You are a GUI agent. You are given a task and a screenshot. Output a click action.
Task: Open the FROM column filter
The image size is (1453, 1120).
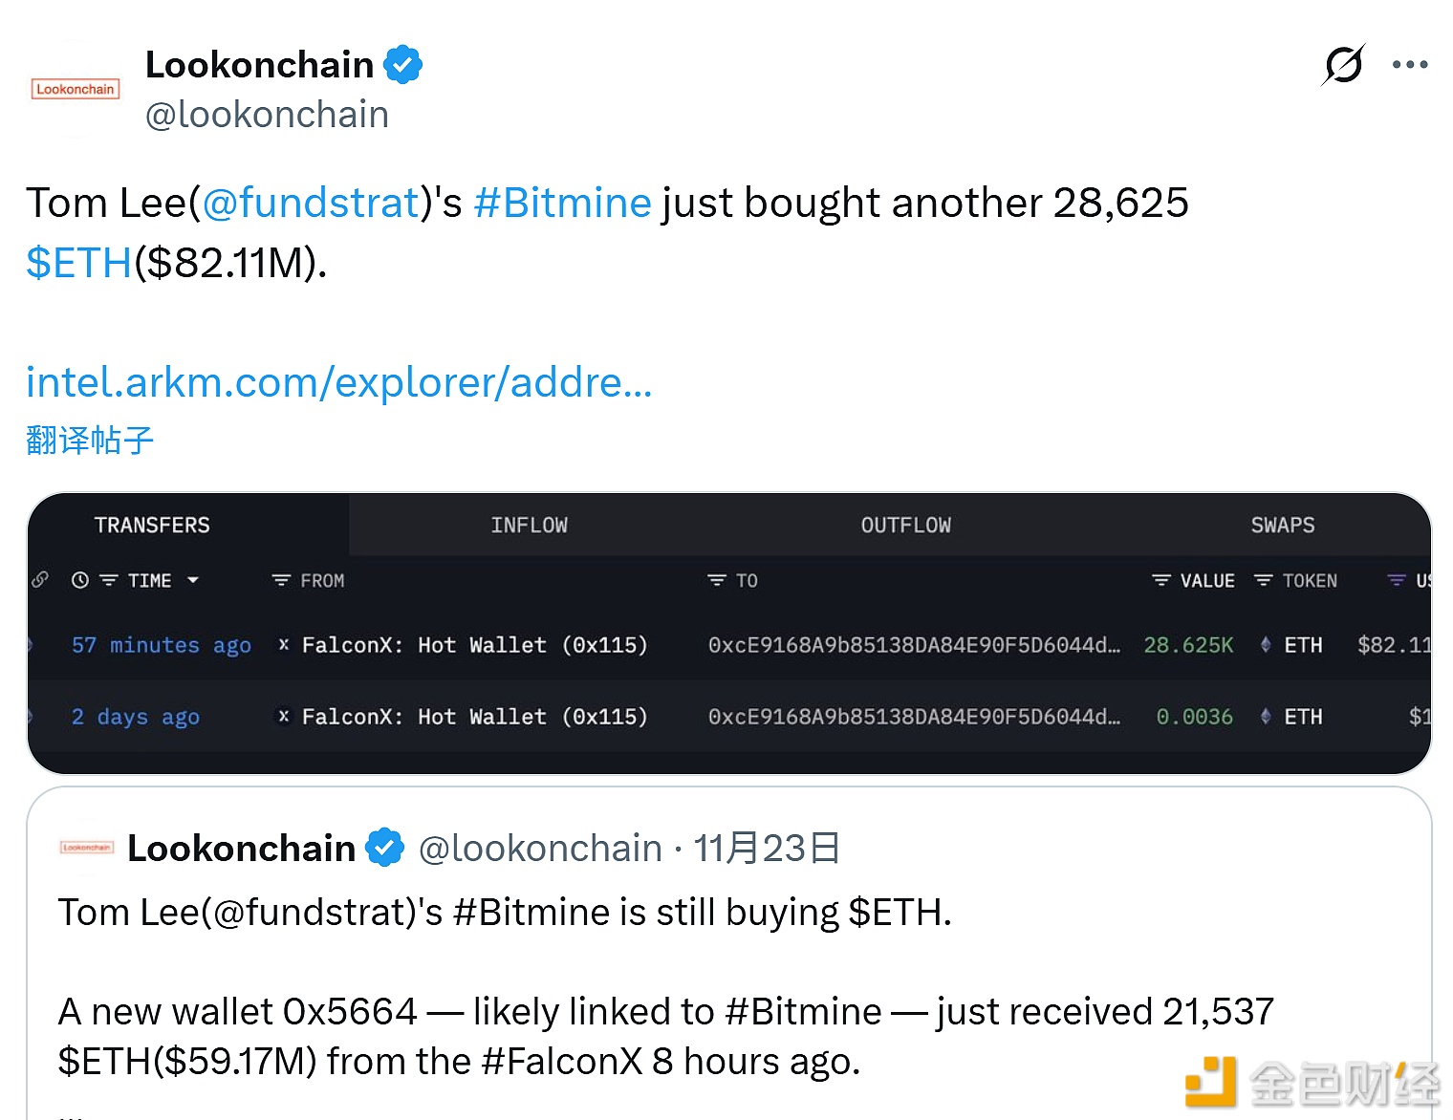280,580
